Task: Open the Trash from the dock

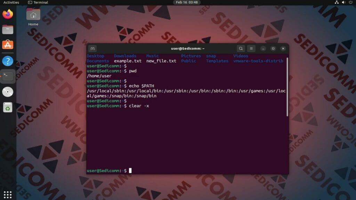Action: (8, 107)
